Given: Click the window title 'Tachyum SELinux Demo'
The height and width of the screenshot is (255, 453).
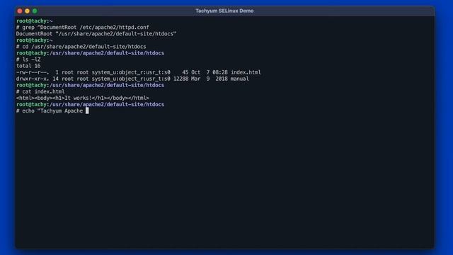Looking at the screenshot, I should [x=224, y=11].
